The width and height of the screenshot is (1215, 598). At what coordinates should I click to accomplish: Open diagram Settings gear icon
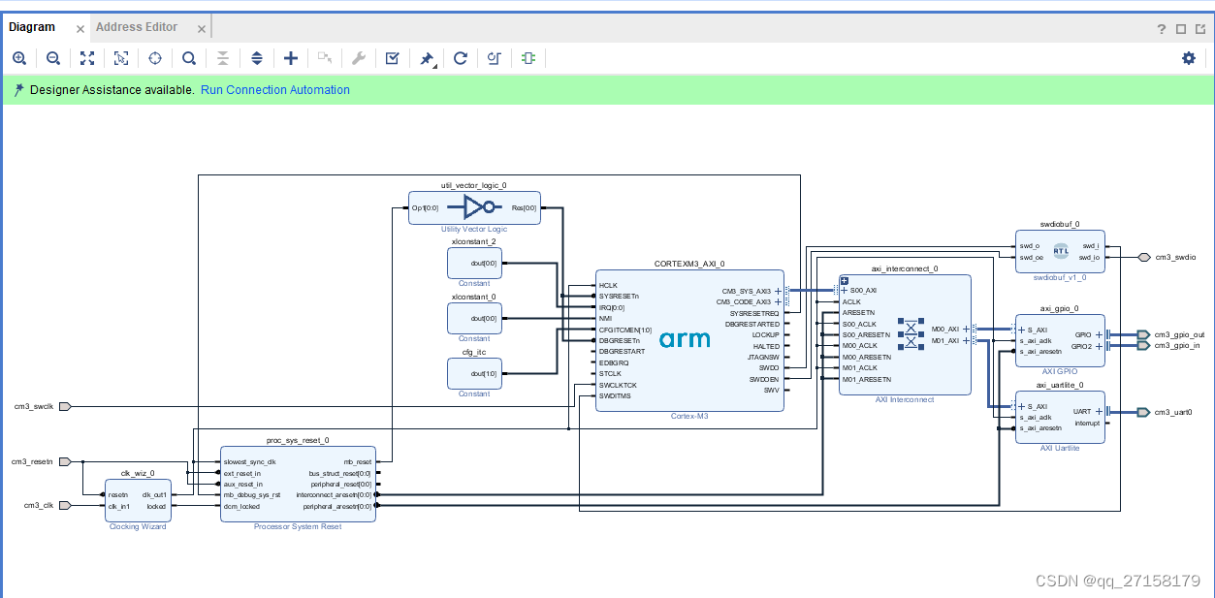click(1189, 58)
